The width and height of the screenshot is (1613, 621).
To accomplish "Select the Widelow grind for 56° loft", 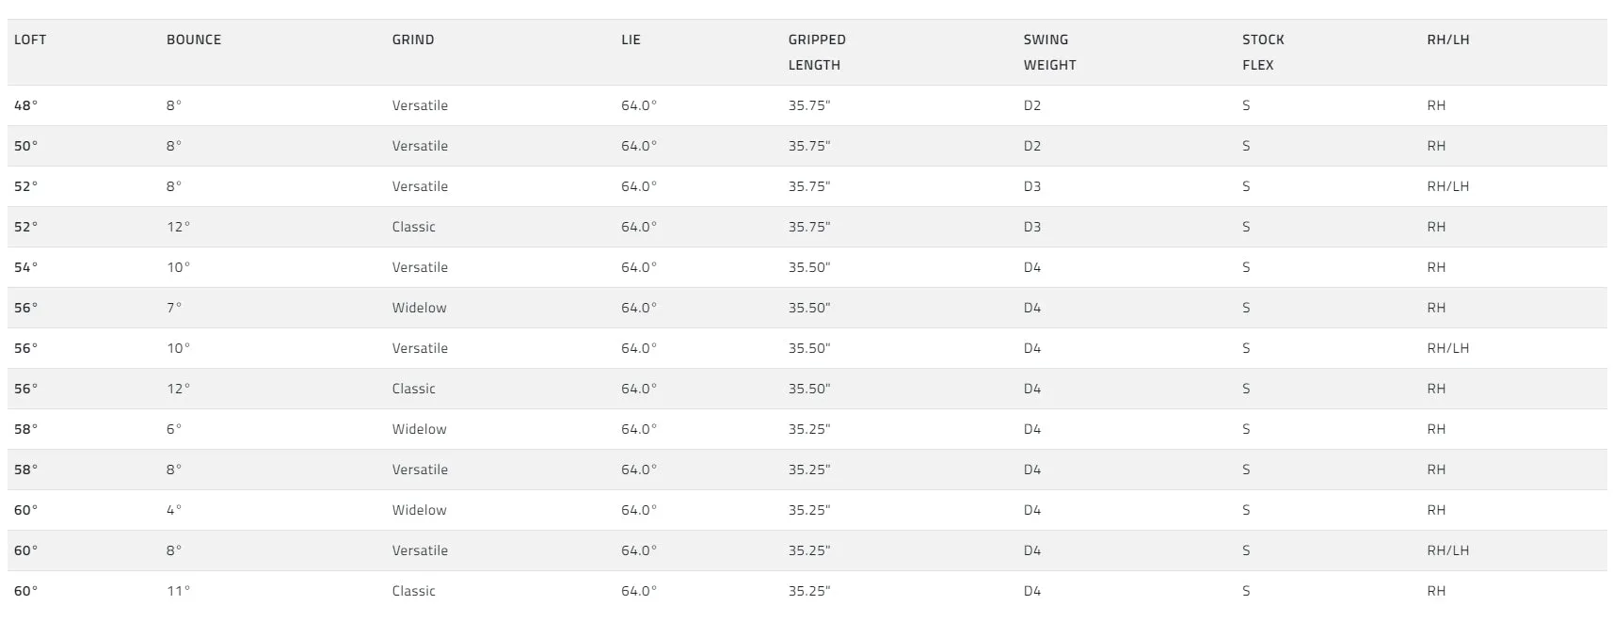I will click(x=419, y=308).
